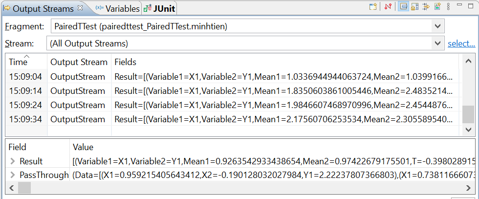
Task: Click the red disconnect streams icon
Action: 389,7
